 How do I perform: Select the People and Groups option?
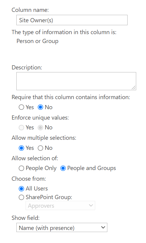[x=63, y=168]
